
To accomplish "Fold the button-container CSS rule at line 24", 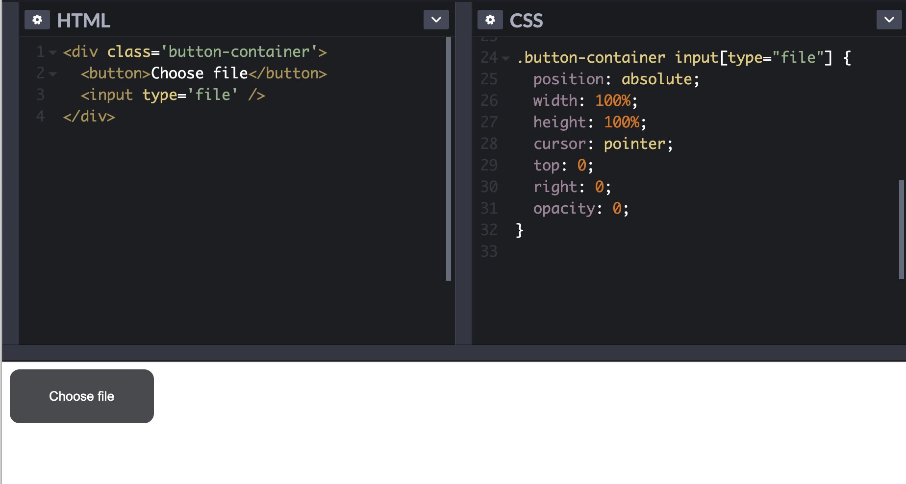I will coord(505,58).
